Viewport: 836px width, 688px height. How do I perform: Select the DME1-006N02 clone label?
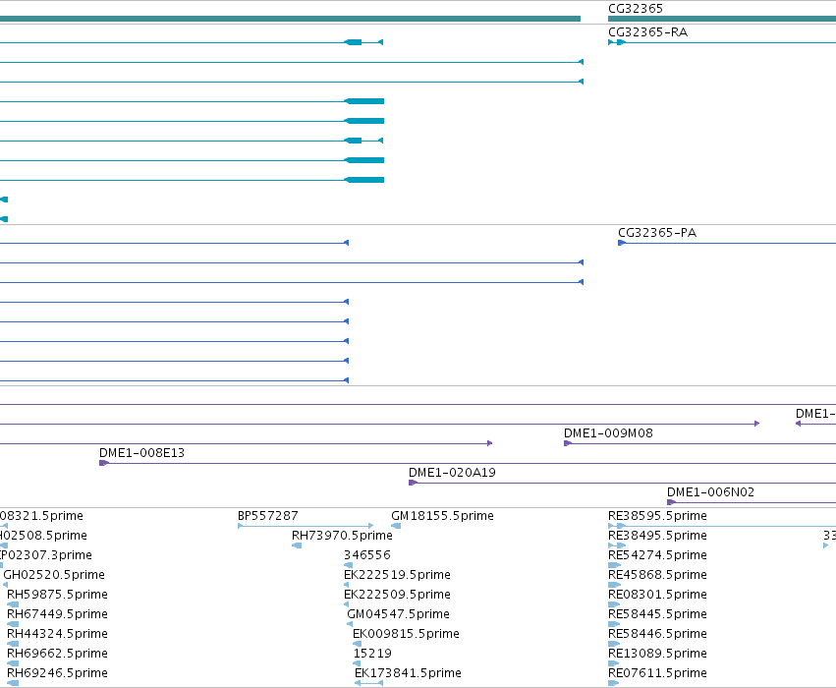pos(710,492)
